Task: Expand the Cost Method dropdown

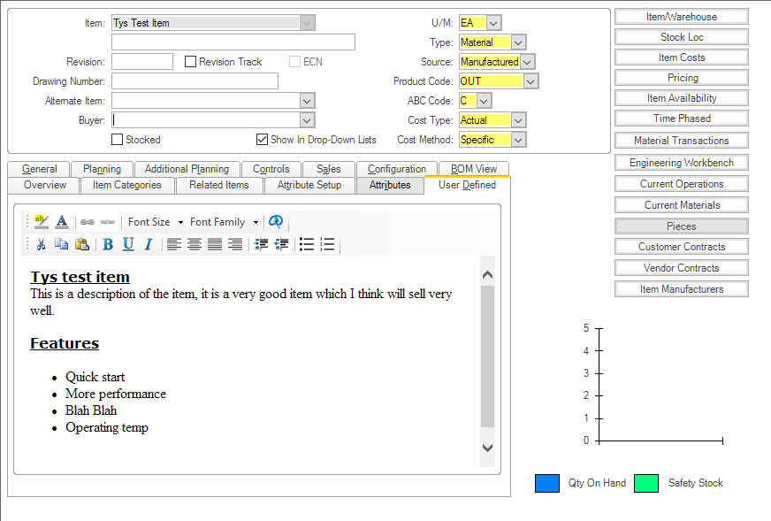Action: (x=518, y=140)
